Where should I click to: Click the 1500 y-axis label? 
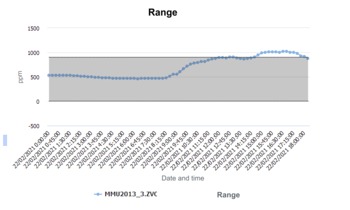tap(34, 28)
